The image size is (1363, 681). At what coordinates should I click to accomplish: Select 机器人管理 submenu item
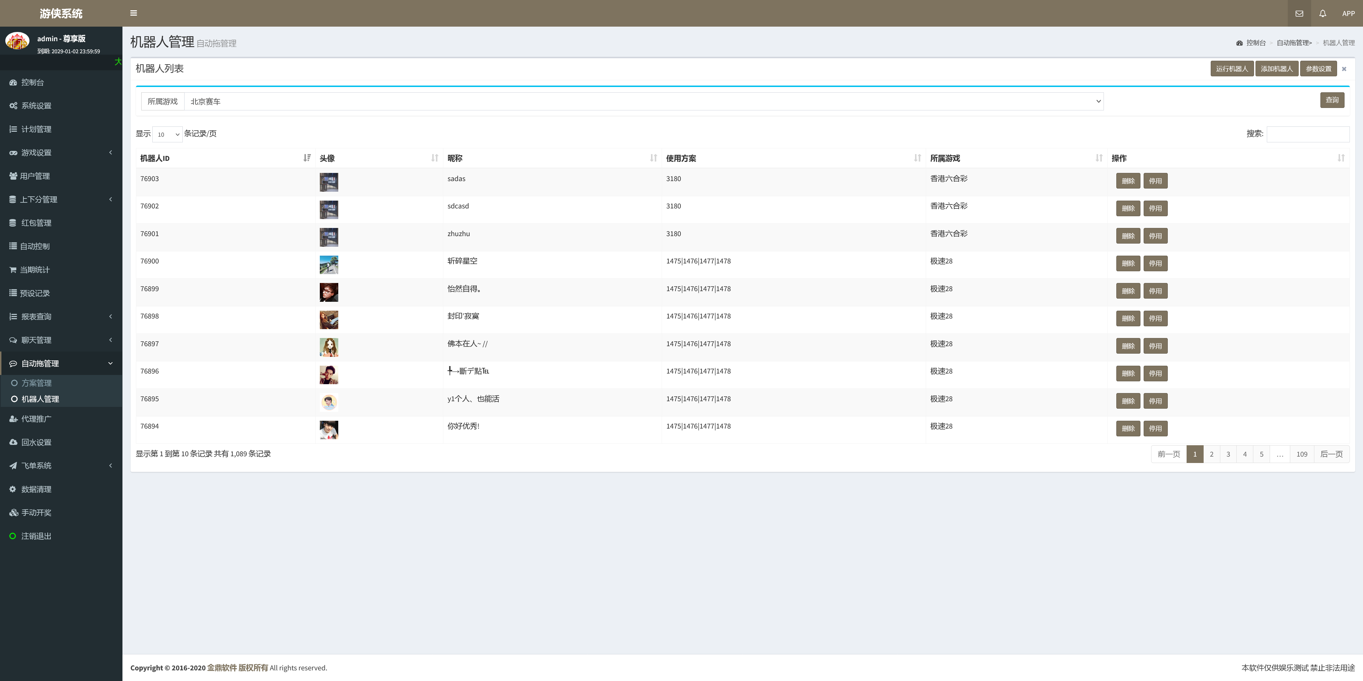coord(40,398)
